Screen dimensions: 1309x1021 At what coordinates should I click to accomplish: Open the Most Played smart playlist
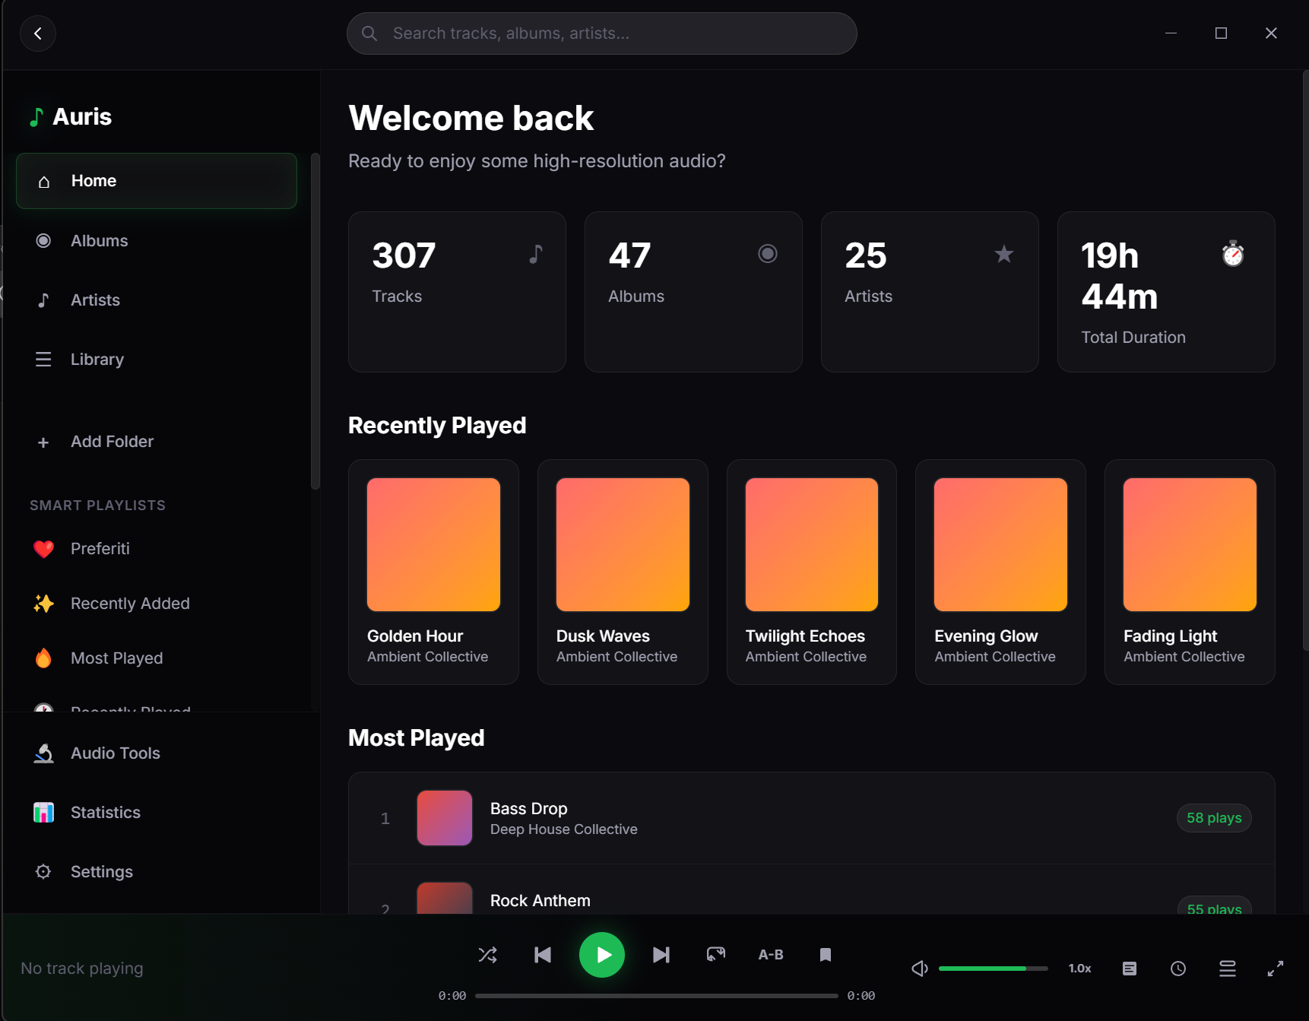coord(116,658)
